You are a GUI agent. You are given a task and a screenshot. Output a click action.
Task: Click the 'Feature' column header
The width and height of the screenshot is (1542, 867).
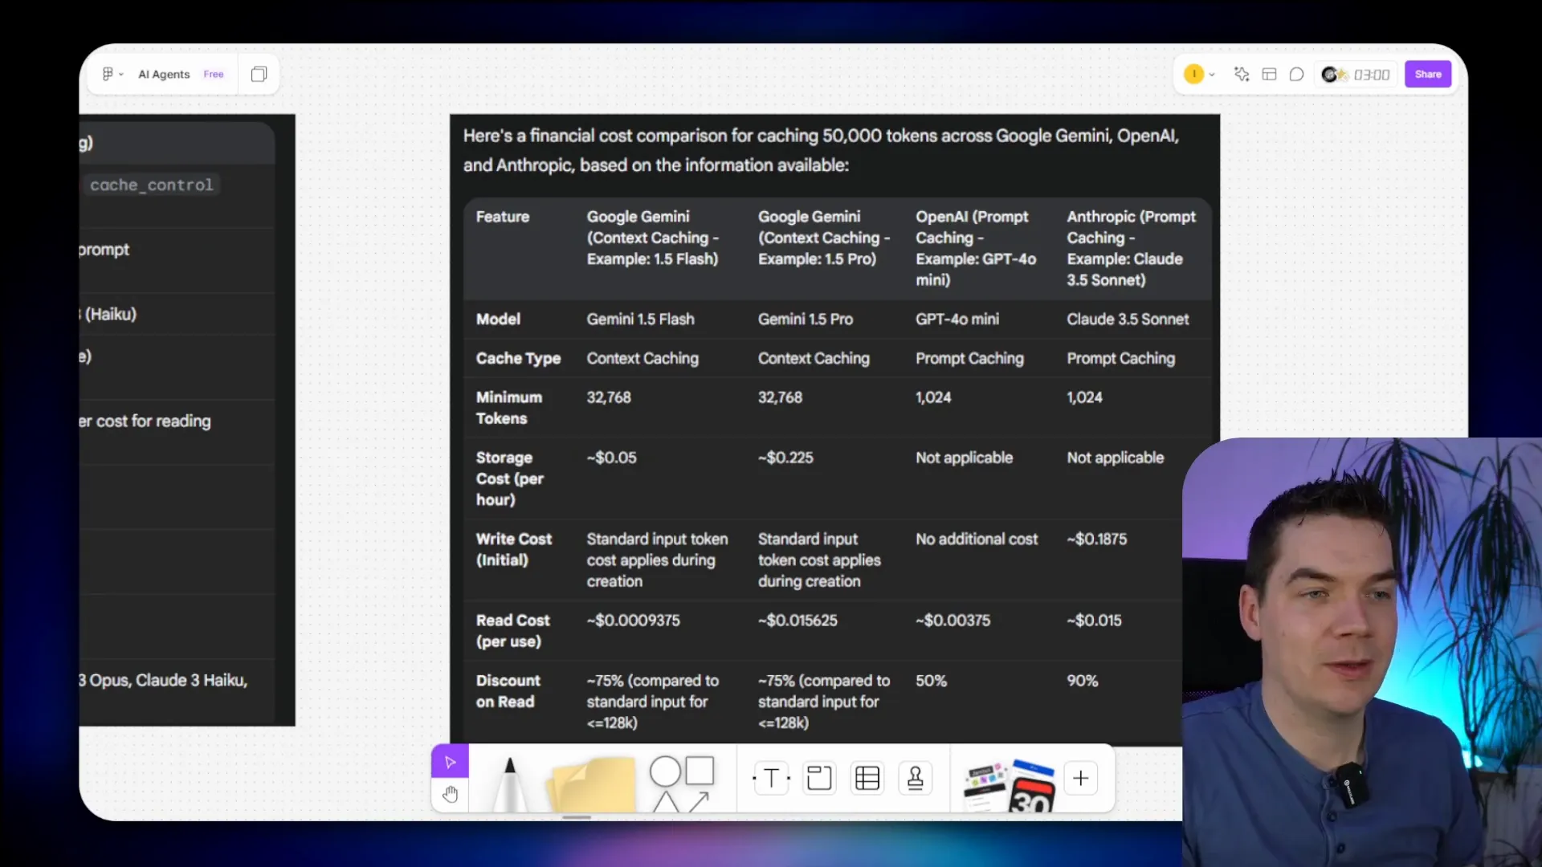pyautogui.click(x=502, y=217)
